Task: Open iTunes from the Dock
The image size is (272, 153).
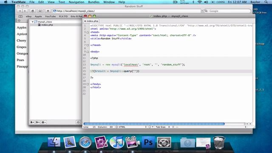Action: tap(116, 142)
